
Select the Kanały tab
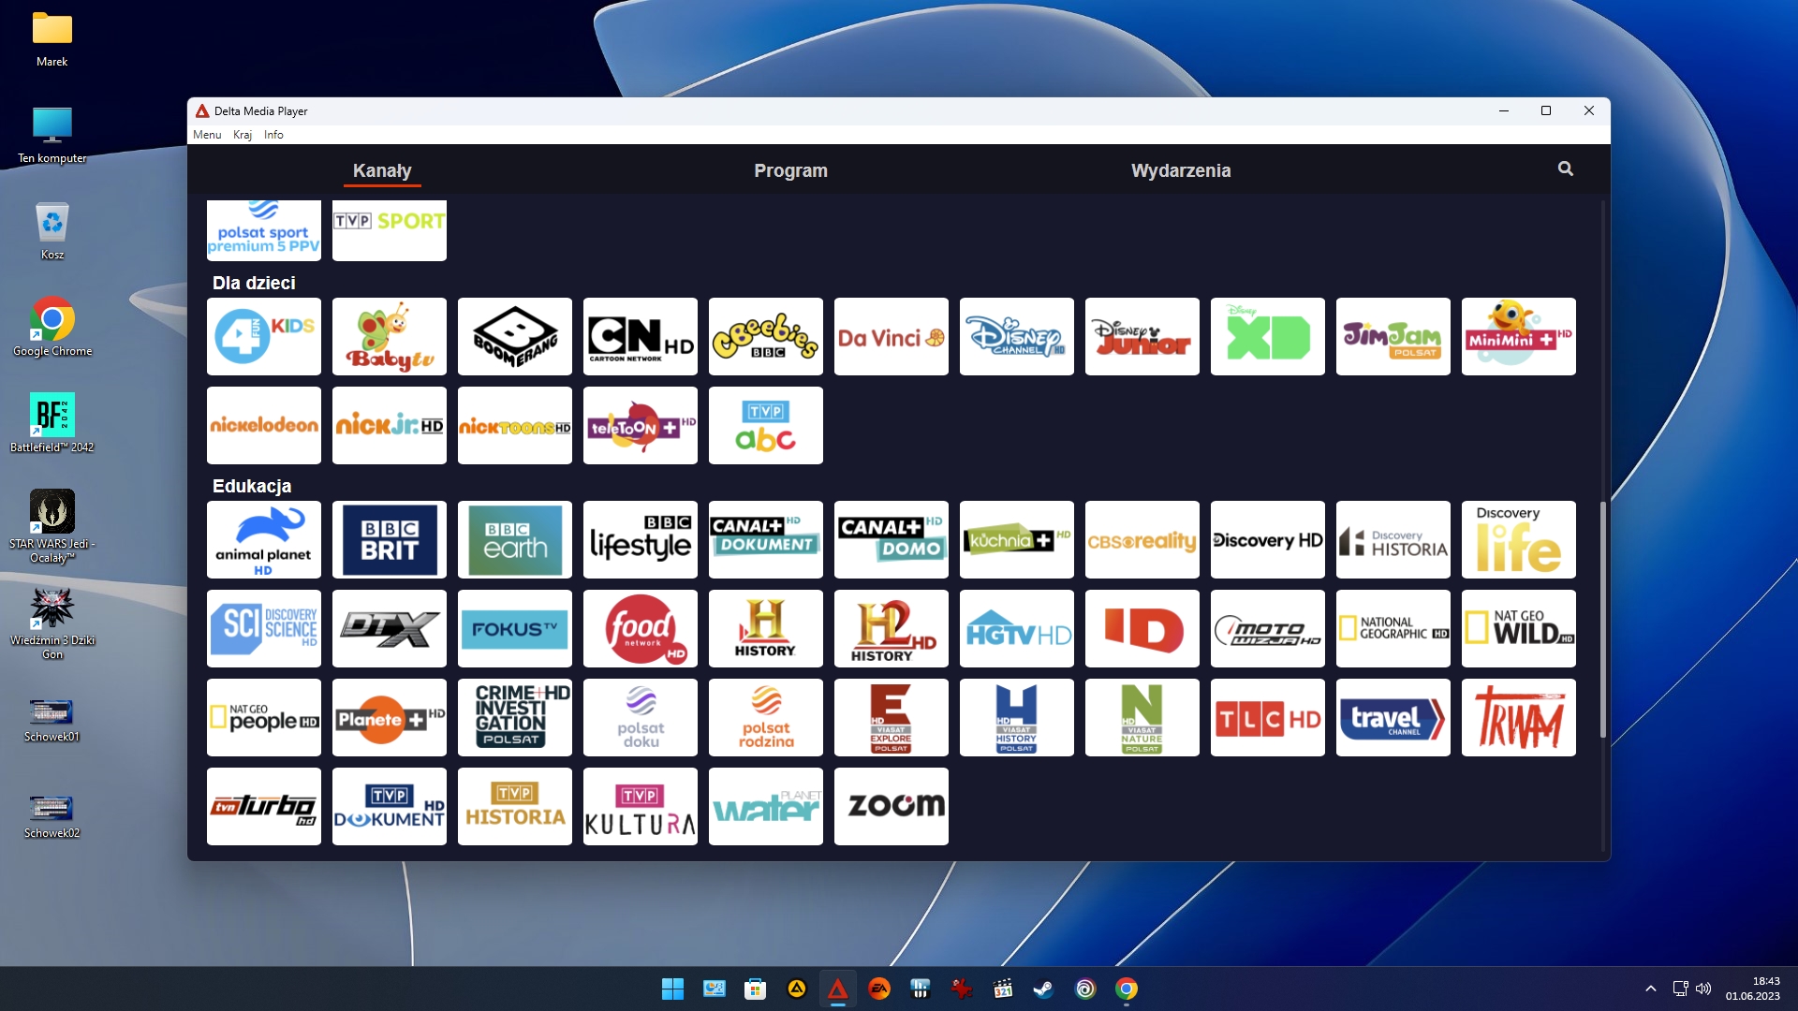tap(382, 170)
